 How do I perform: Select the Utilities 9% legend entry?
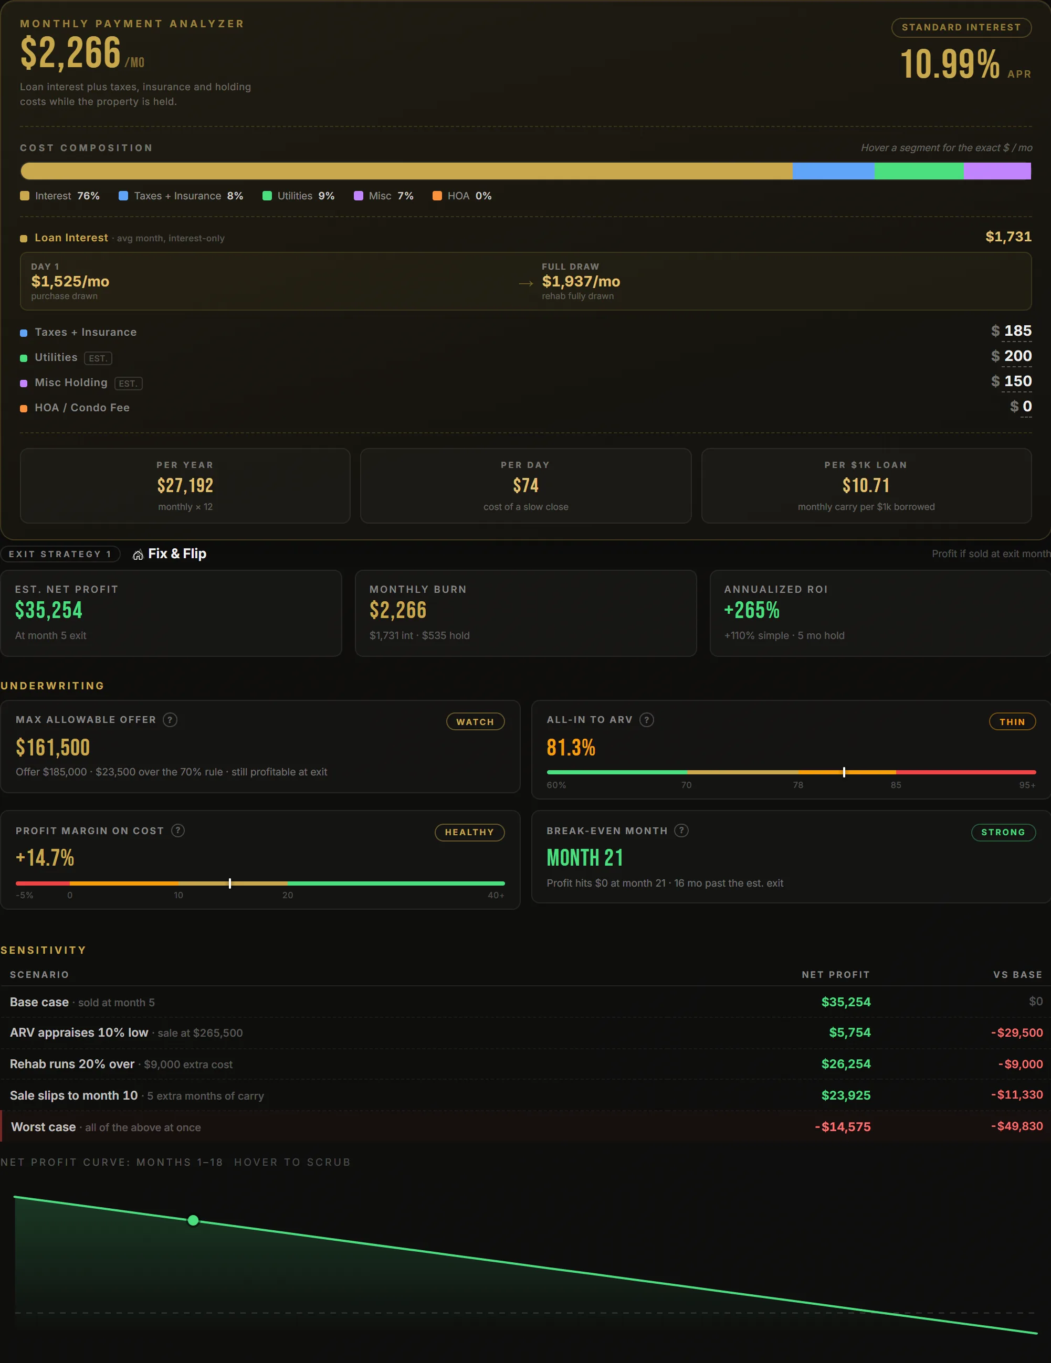(299, 196)
